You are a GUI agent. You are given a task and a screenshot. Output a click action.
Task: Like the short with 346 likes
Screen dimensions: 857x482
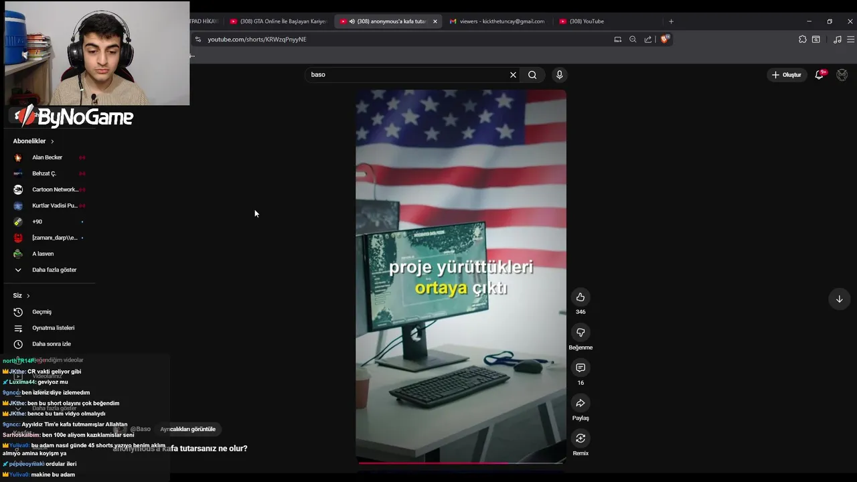click(x=580, y=297)
